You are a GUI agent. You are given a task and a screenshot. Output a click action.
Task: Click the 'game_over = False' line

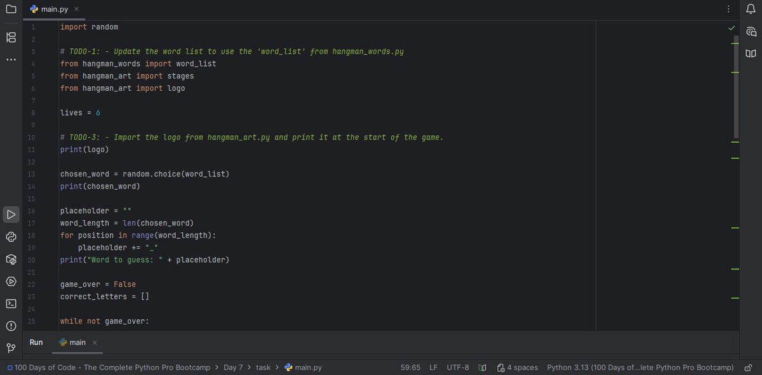coord(98,285)
